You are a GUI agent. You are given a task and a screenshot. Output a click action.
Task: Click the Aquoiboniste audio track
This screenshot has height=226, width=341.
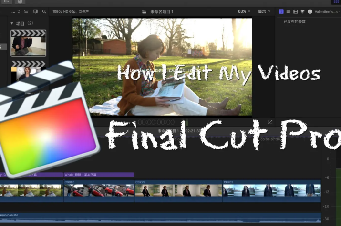coord(143,217)
